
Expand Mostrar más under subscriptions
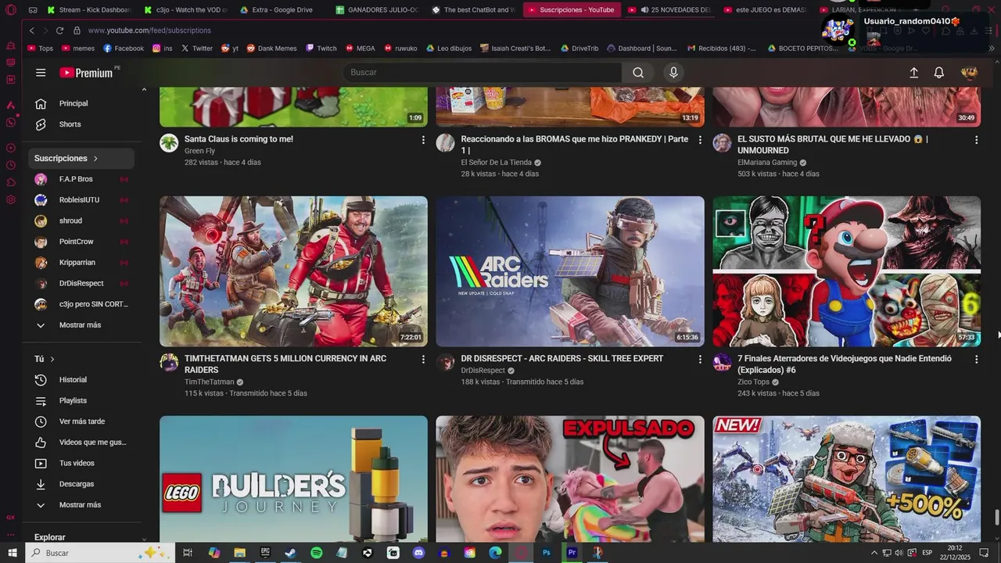(81, 325)
